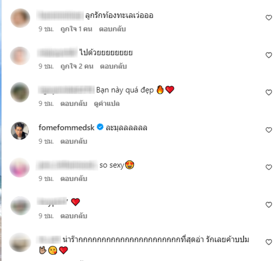Reply to fomefommedsk's comment
278x261 pixels.
click(x=74, y=141)
